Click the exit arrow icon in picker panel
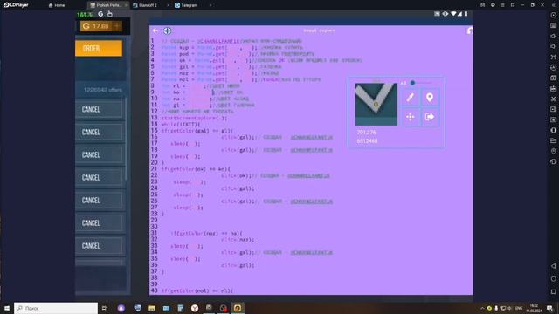The height and width of the screenshot is (314, 559). pos(430,117)
